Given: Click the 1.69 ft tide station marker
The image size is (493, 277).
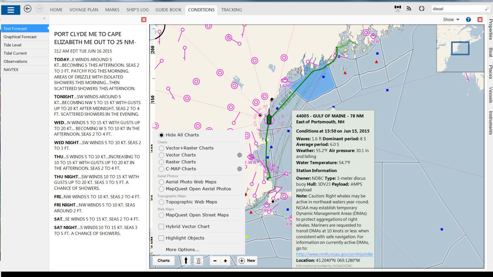Looking at the screenshot, I should coord(267,205).
